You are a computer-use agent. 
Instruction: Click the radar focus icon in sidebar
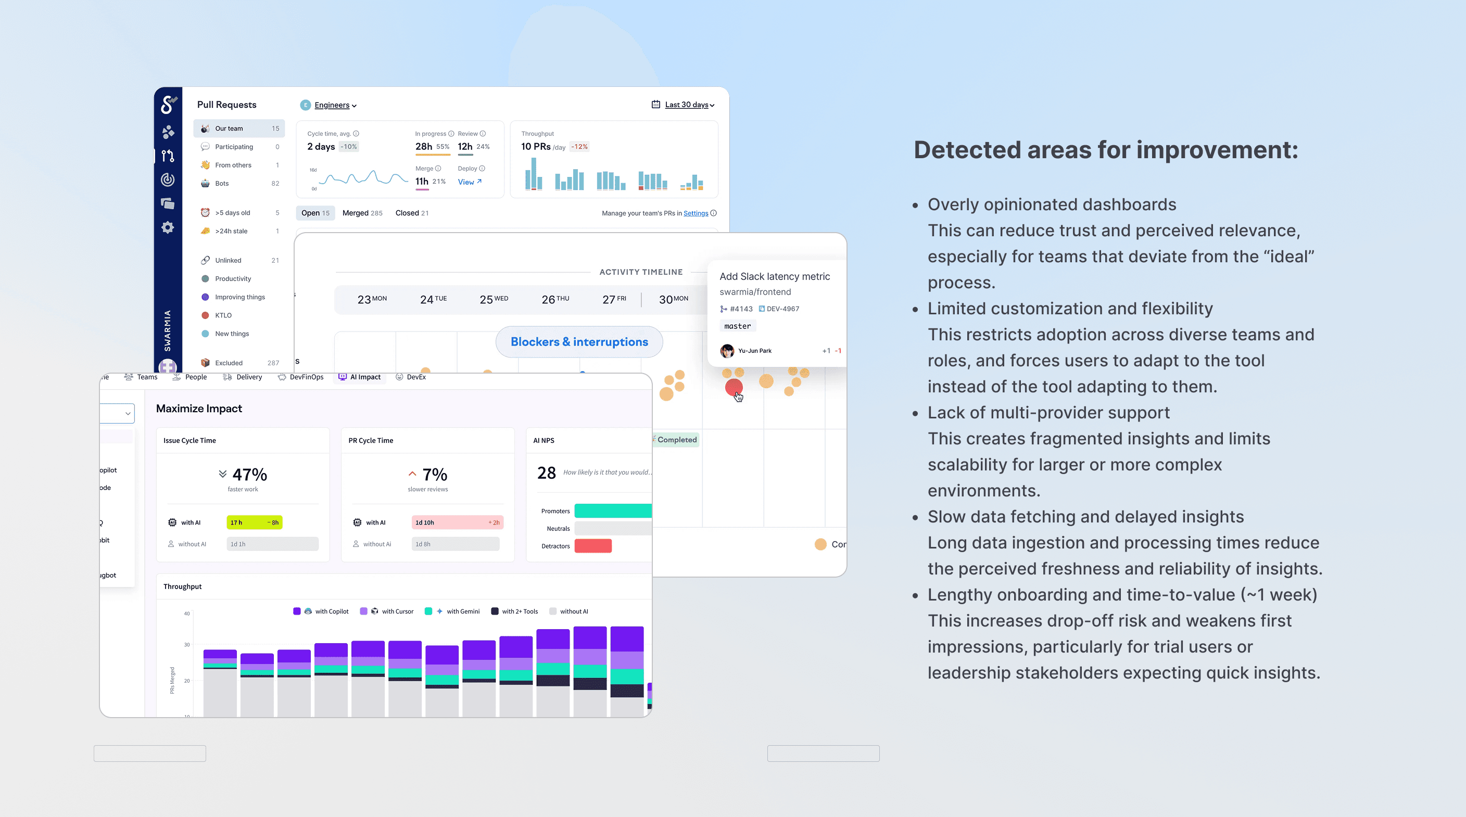coord(168,180)
